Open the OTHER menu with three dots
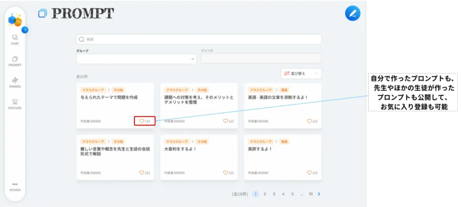This screenshot has height=207, width=461. click(15, 187)
